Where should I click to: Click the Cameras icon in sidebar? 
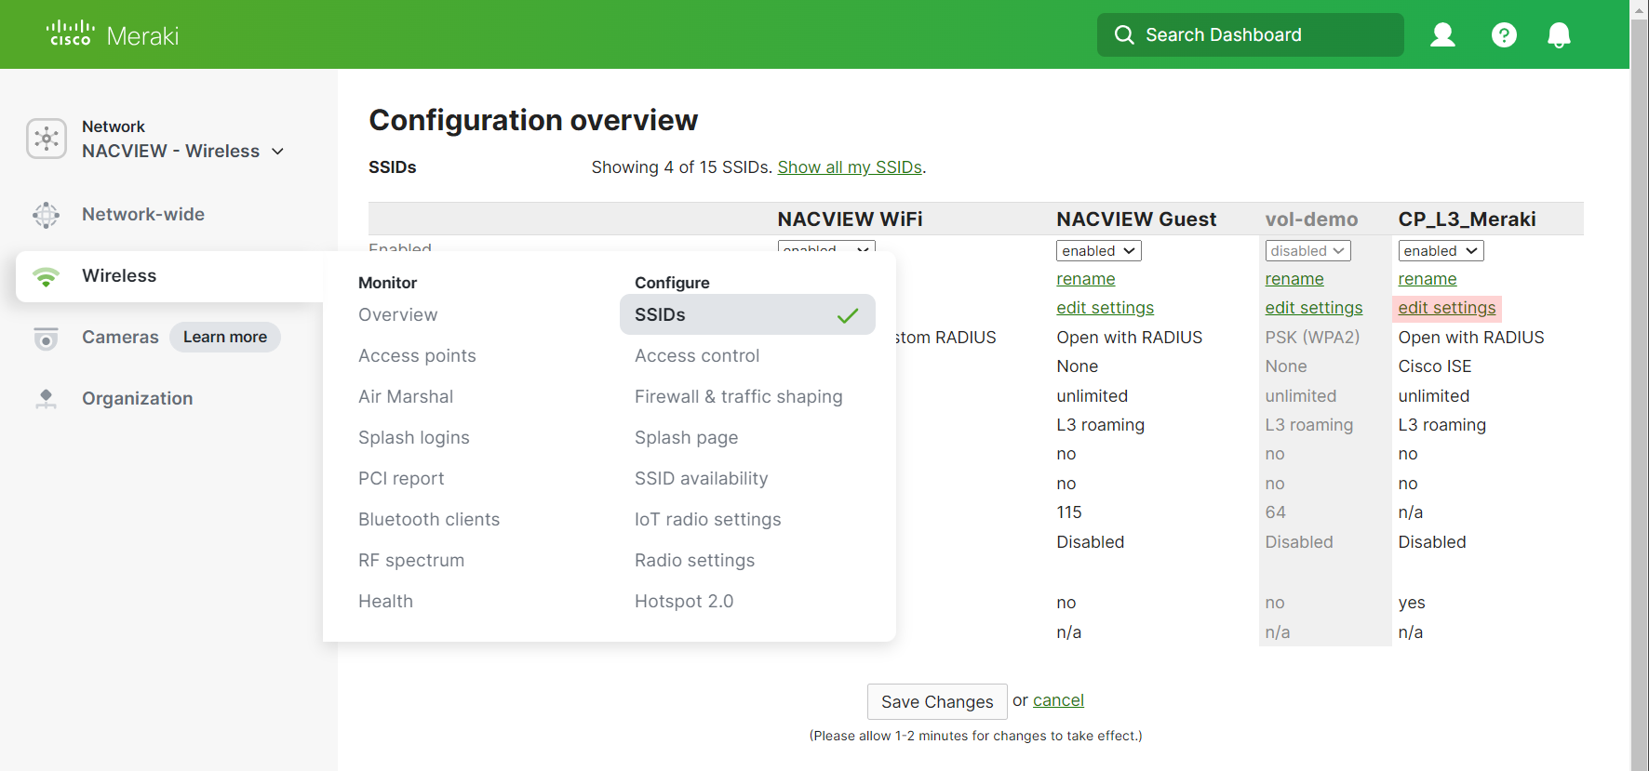[x=46, y=338]
